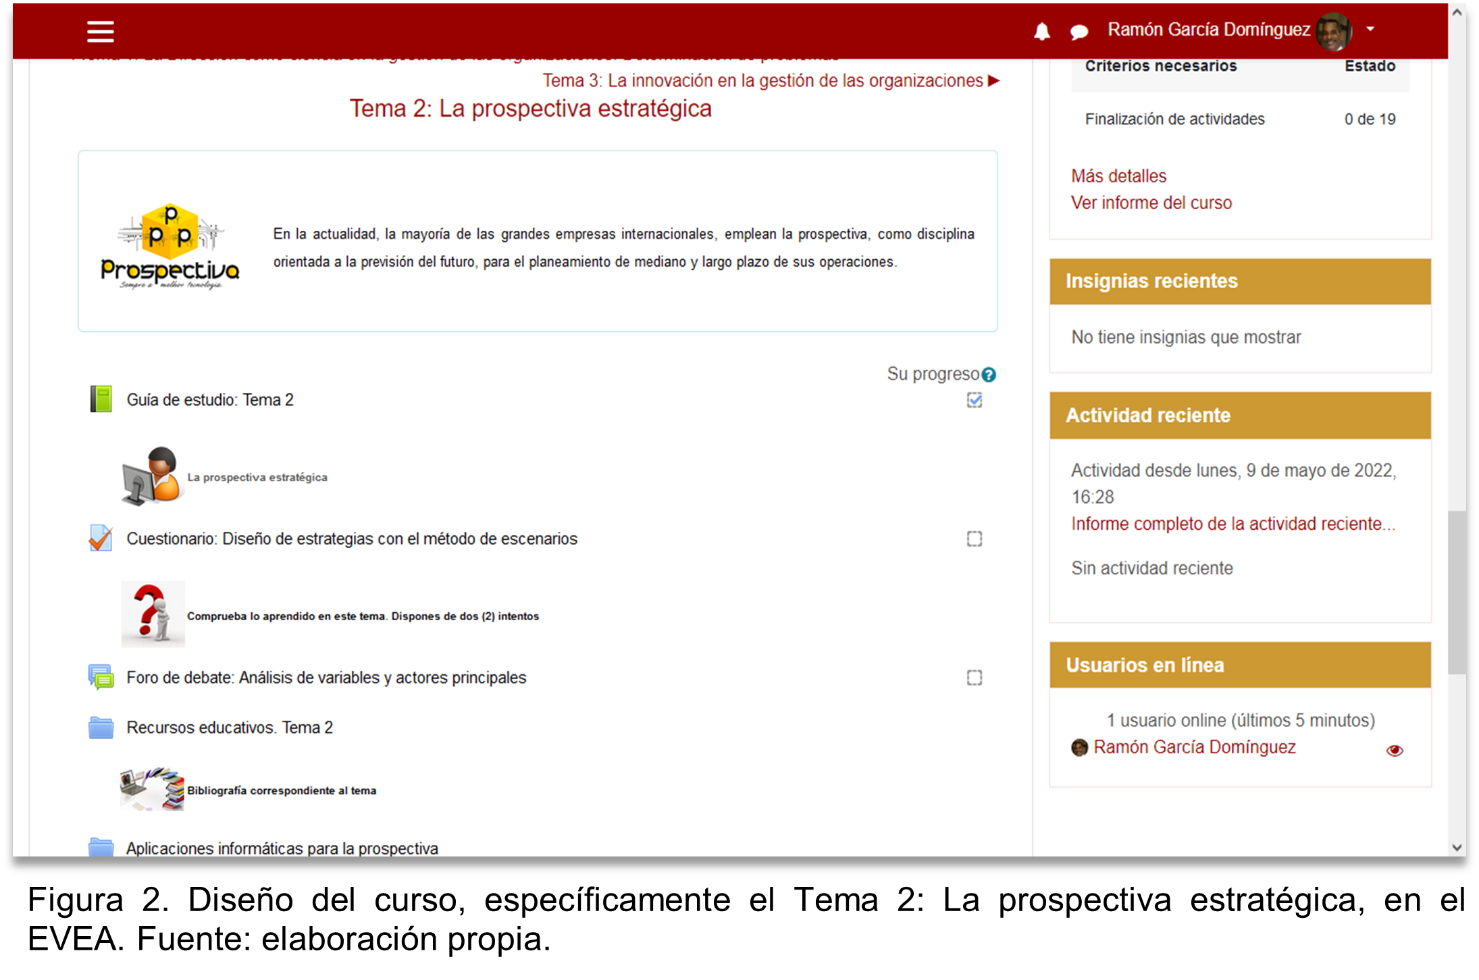Click the scrollbar up arrow
The height and width of the screenshot is (980, 1479).
coord(1457,12)
